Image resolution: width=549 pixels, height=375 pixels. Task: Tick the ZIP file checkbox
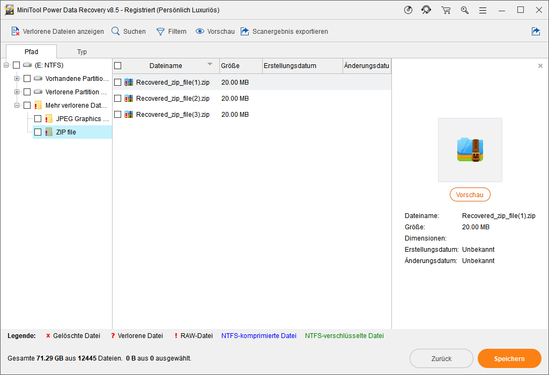(38, 132)
